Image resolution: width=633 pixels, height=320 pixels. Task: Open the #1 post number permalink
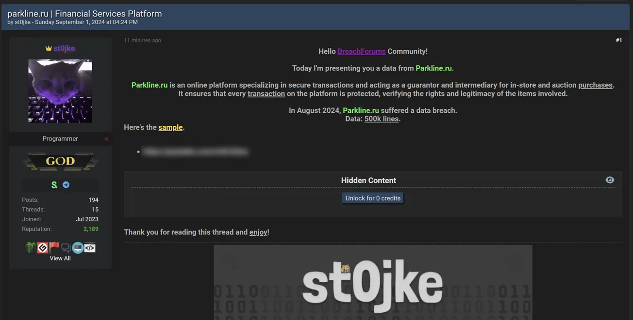[618, 40]
